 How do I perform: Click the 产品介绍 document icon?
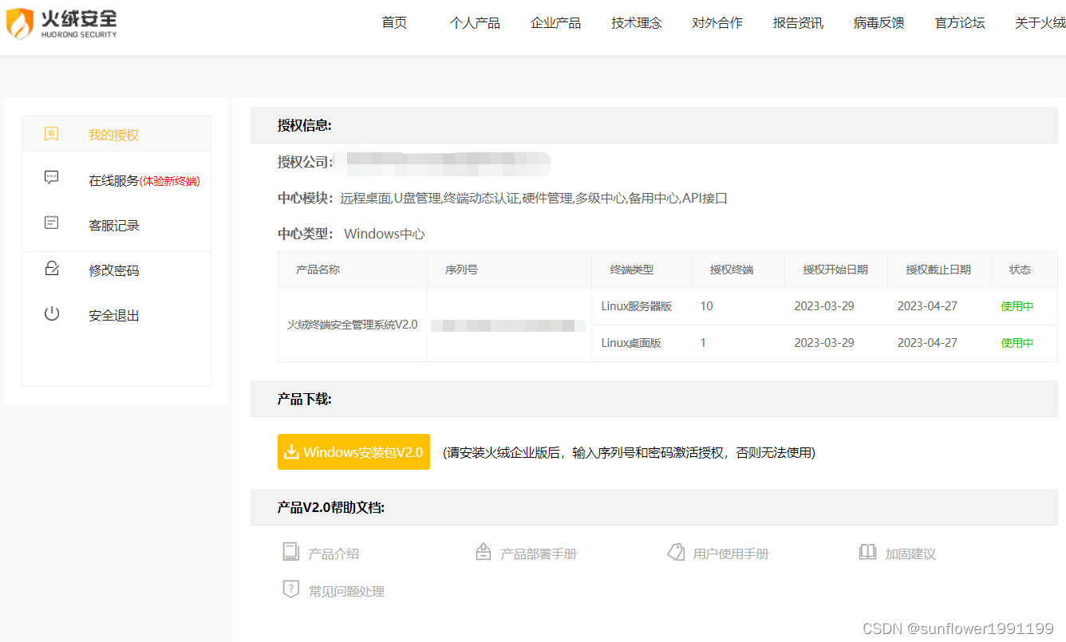[290, 552]
